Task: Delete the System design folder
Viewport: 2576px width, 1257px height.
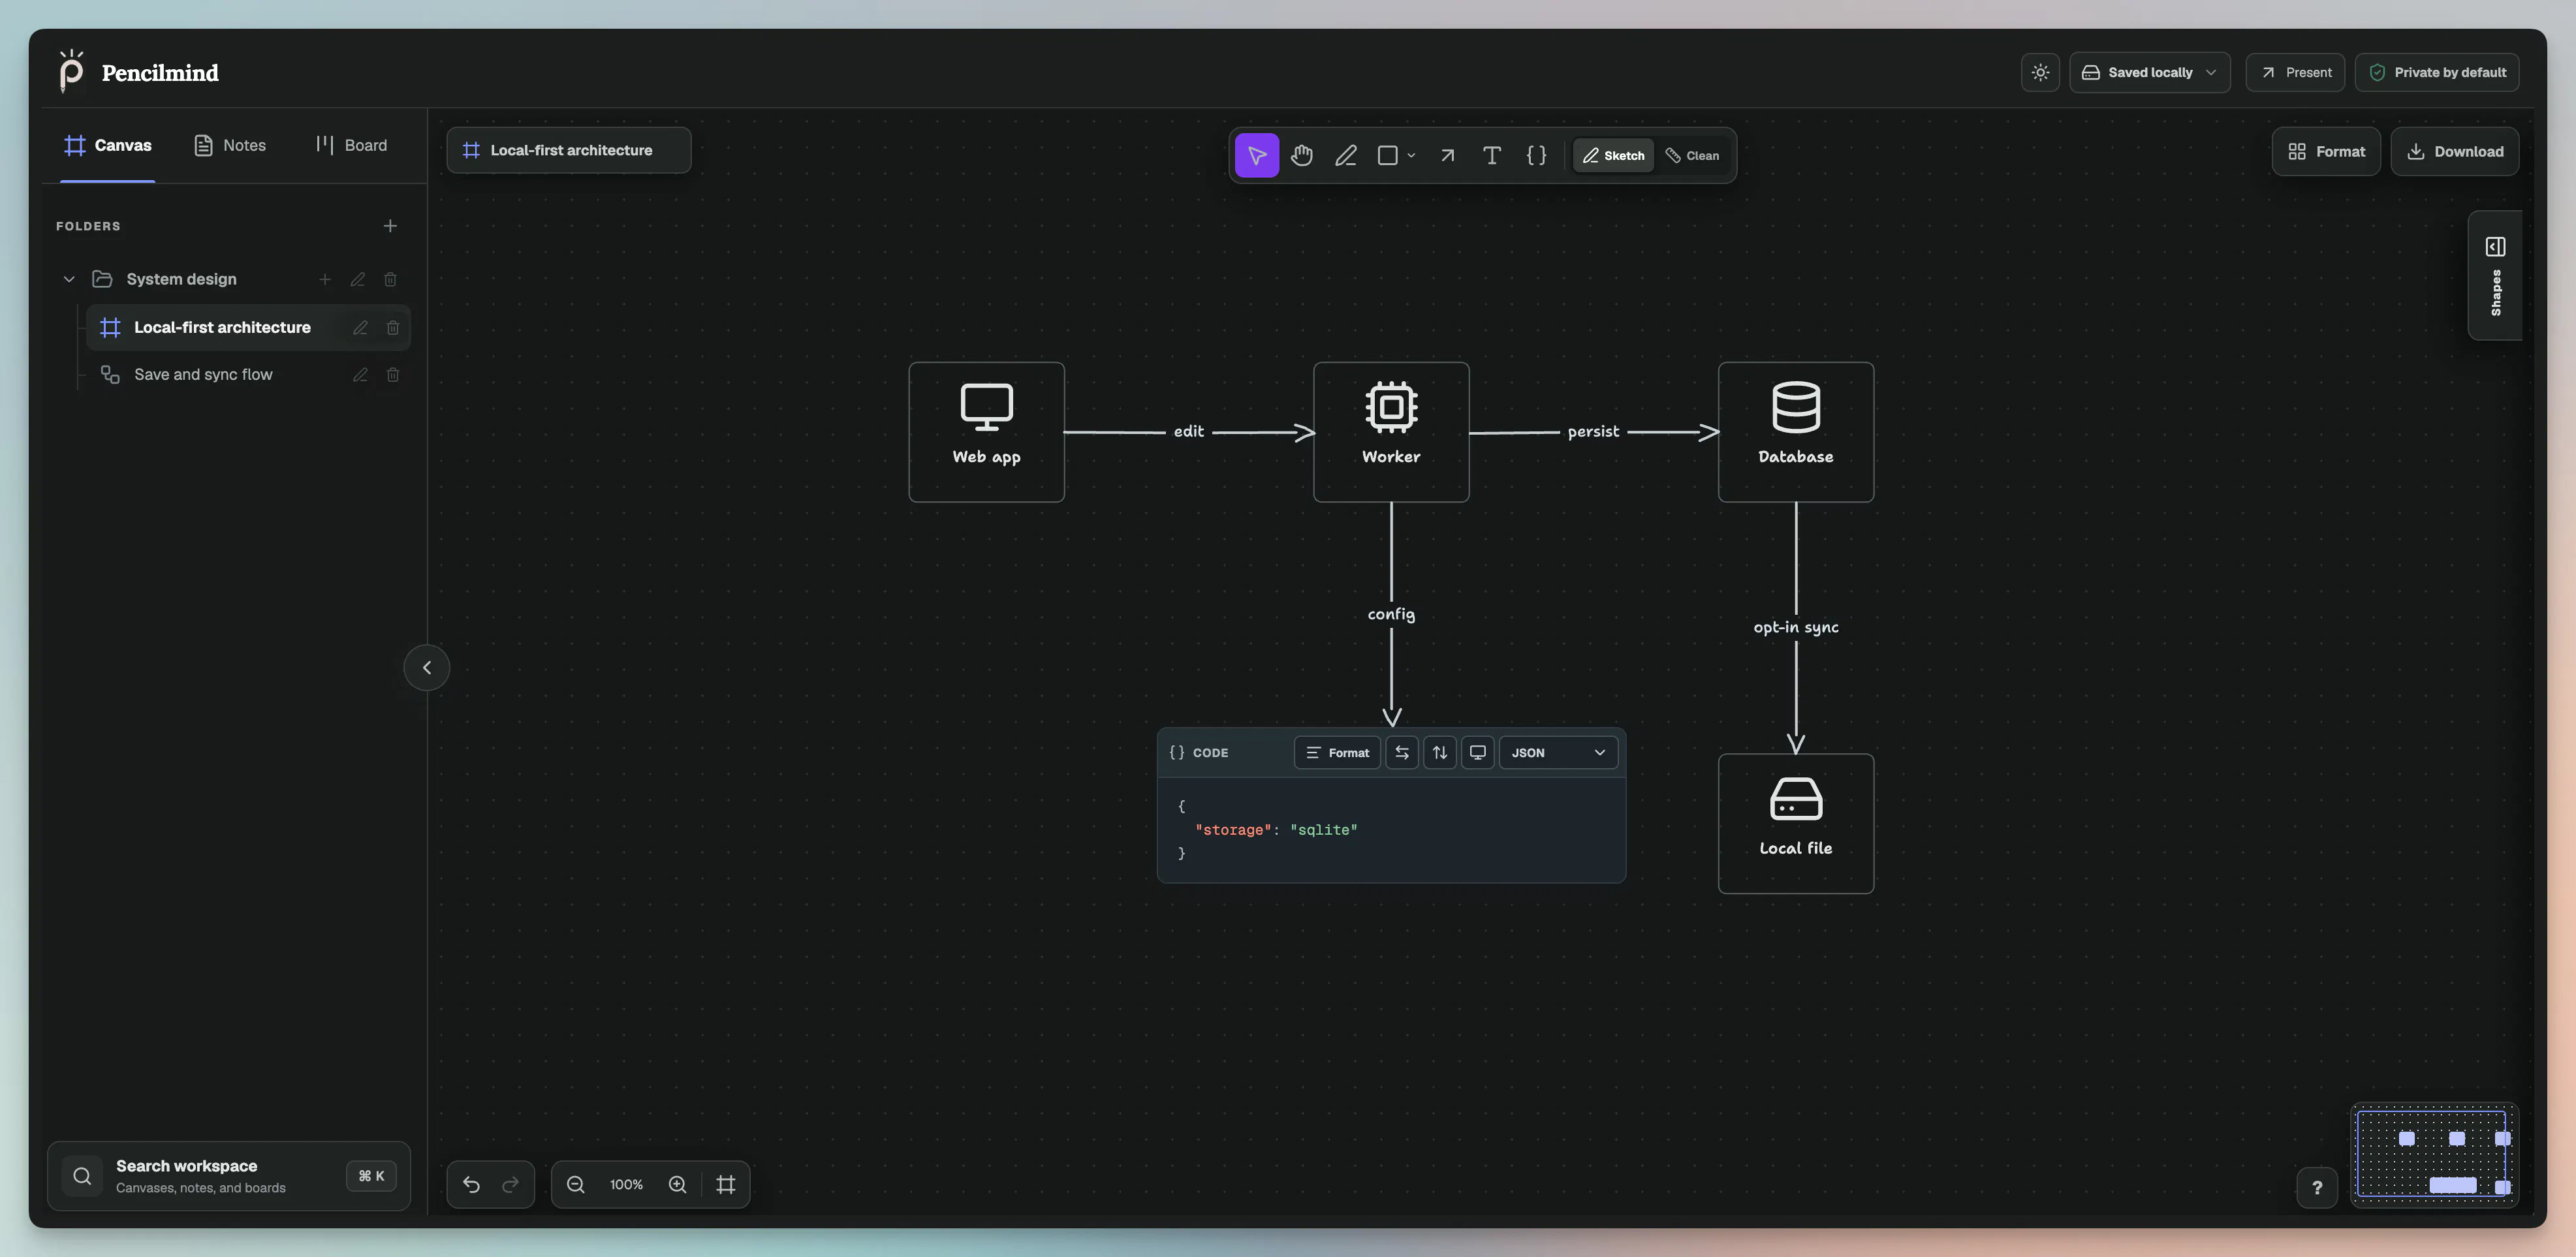Action: [x=391, y=279]
